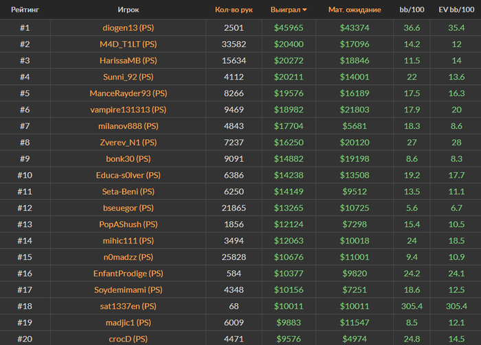Open player ManceRayder93 (PS) profile

128,93
